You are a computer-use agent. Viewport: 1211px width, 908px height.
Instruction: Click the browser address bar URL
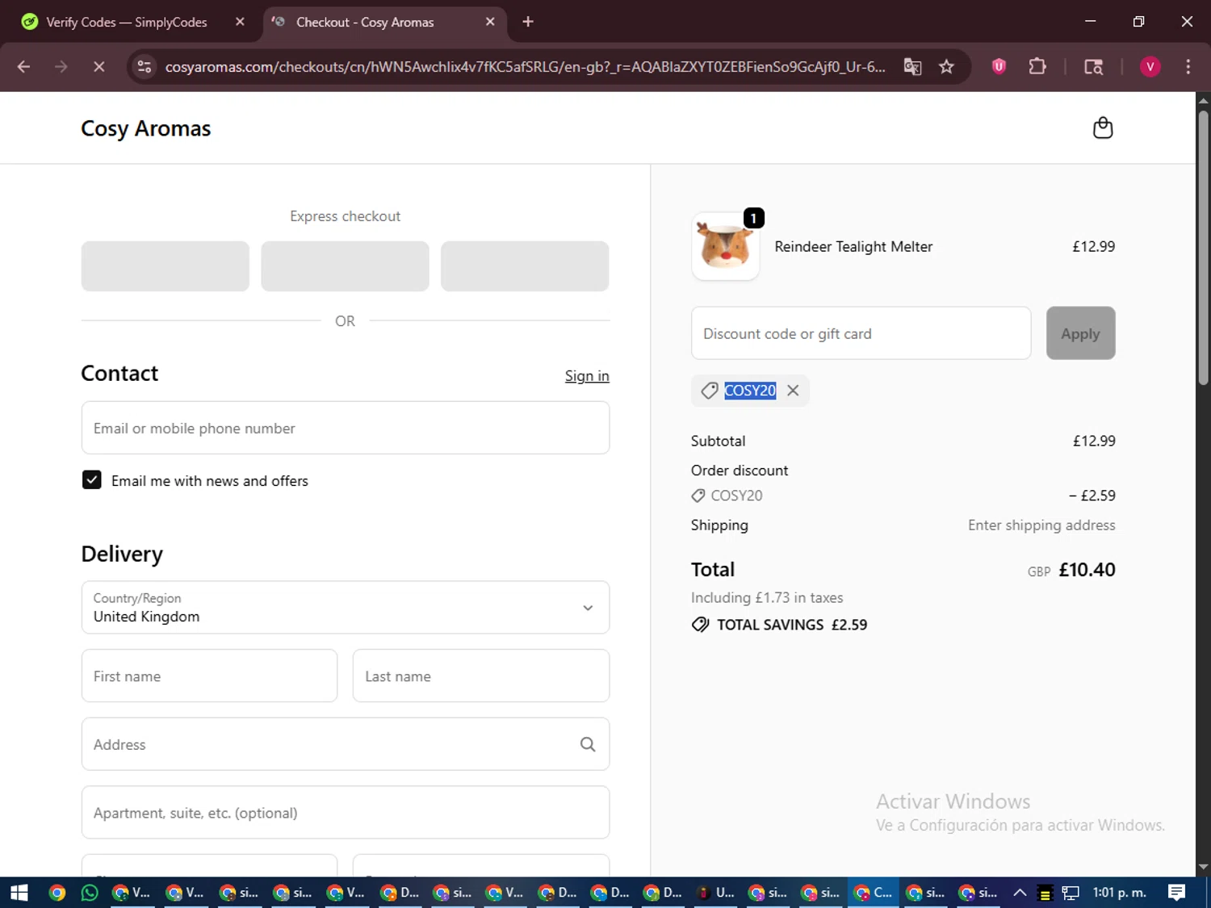pyautogui.click(x=525, y=67)
